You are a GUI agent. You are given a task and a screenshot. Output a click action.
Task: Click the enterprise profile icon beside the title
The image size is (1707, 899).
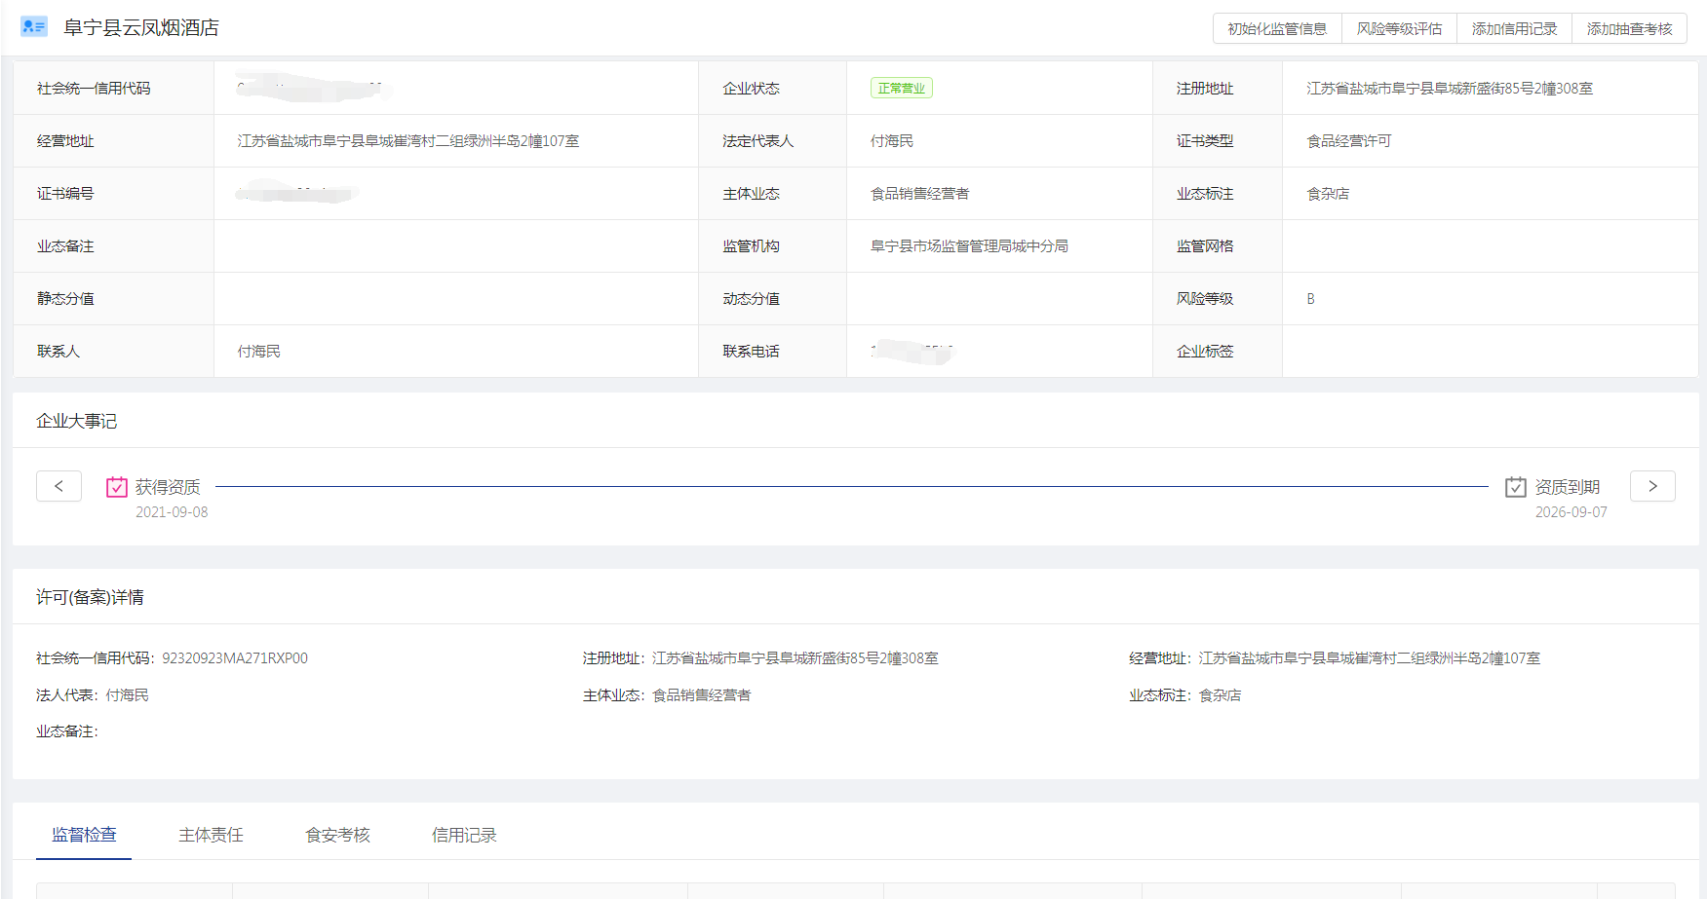(x=34, y=26)
